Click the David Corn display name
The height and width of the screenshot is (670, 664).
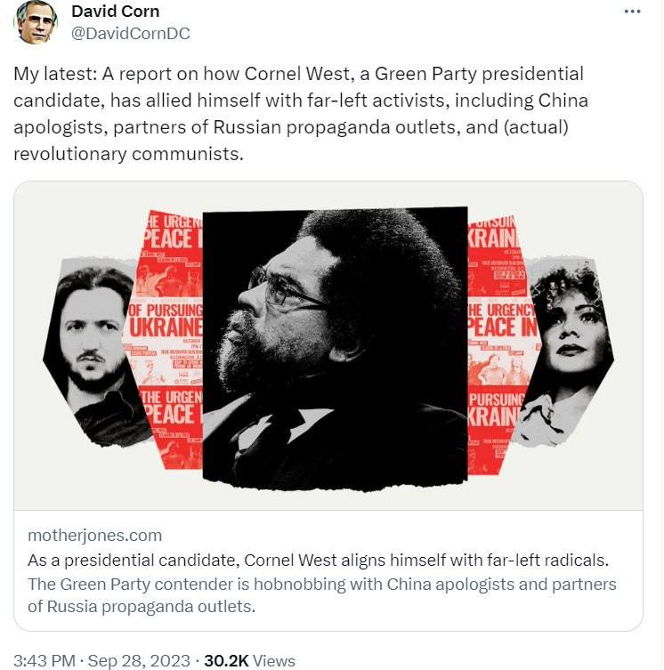pos(116,12)
